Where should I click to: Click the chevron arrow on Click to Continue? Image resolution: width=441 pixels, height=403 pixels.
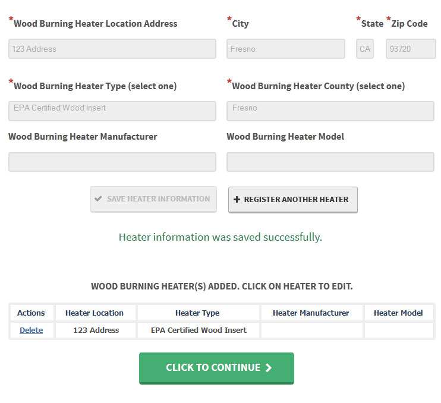269,368
